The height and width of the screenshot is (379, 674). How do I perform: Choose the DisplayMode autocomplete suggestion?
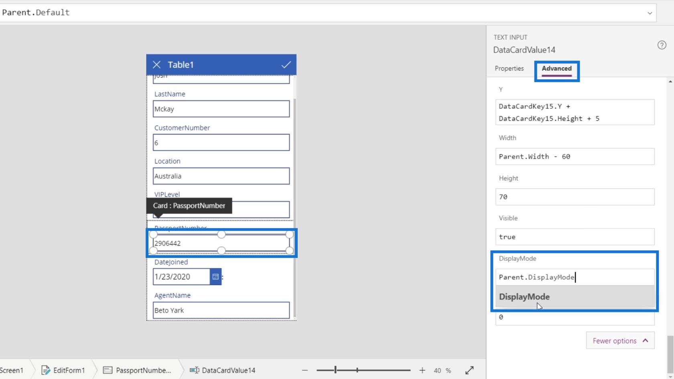[x=575, y=297]
